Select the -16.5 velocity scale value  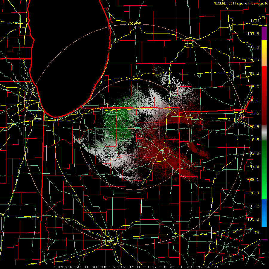253,140
